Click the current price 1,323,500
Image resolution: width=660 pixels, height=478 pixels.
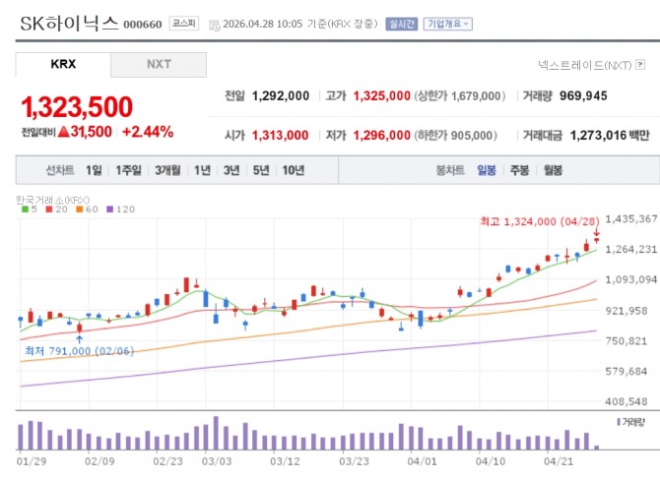click(x=77, y=107)
